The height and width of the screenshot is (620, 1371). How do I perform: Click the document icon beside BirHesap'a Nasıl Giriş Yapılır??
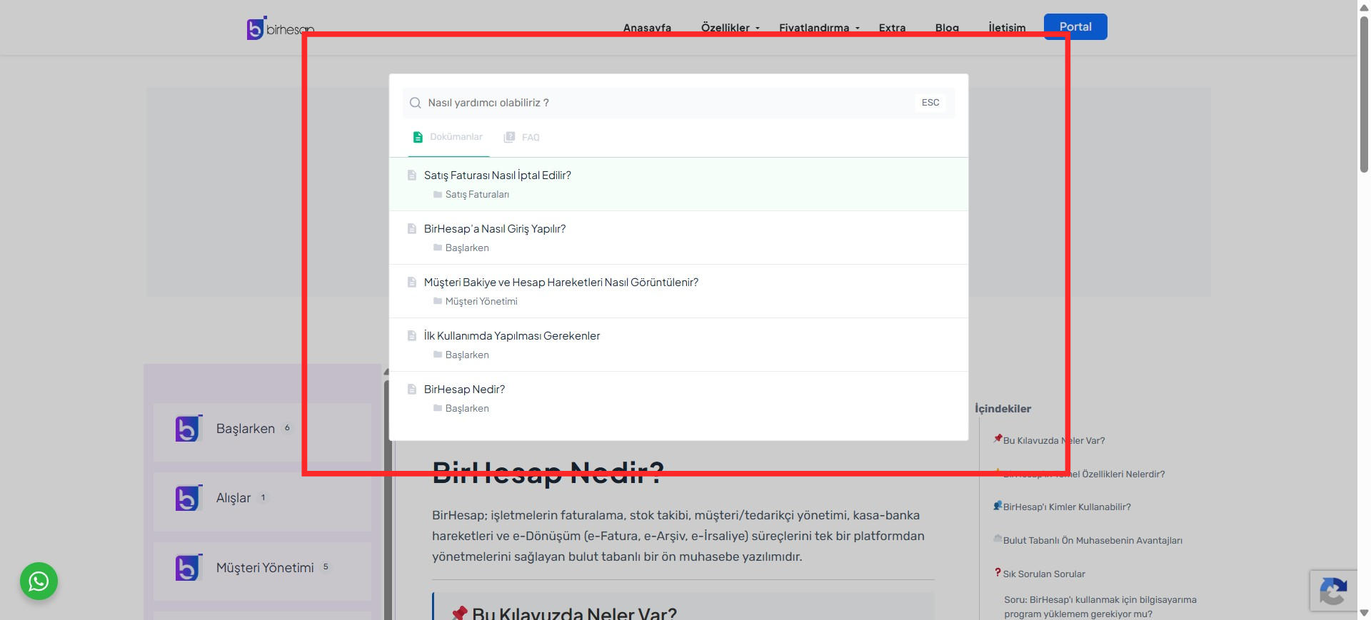[x=412, y=228]
